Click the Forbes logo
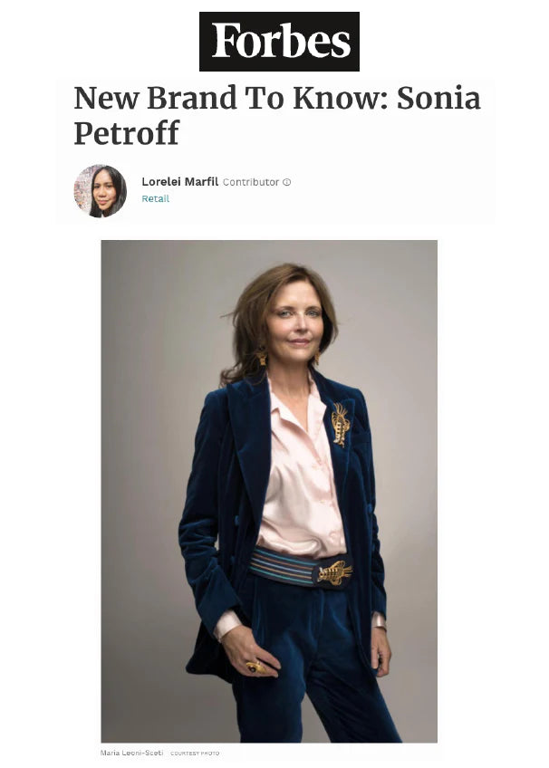The width and height of the screenshot is (549, 768). coord(279,42)
